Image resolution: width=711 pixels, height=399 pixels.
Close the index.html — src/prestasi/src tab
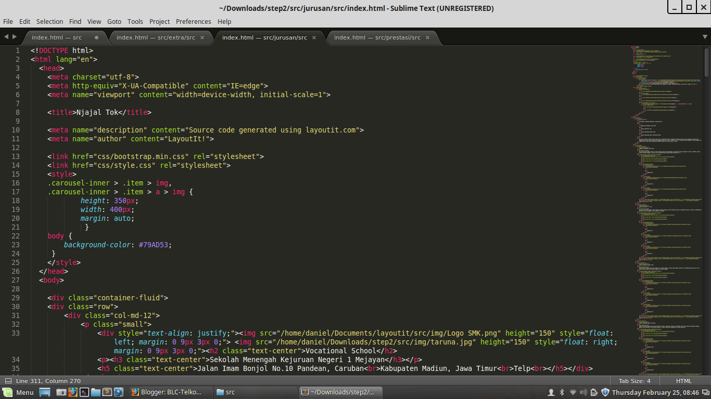coord(427,37)
